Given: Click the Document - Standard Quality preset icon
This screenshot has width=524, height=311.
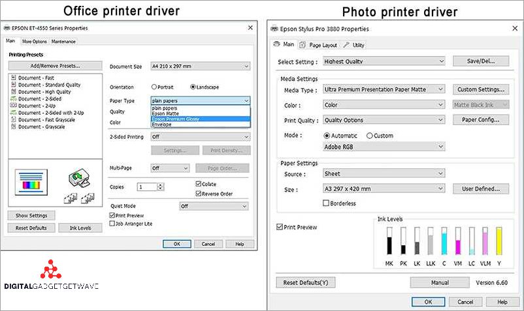Looking at the screenshot, I should [13, 84].
